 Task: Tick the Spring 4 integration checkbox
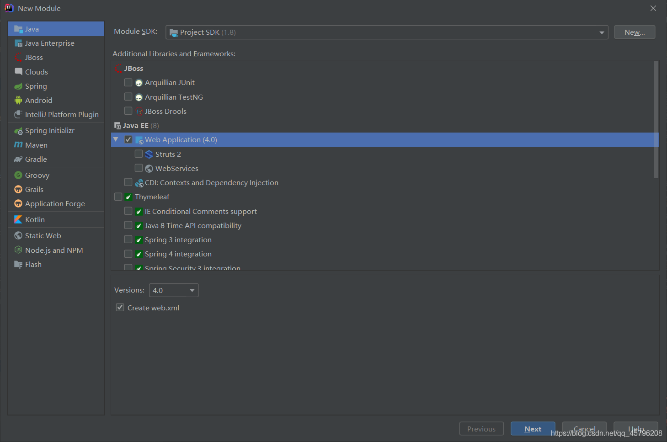pos(128,254)
